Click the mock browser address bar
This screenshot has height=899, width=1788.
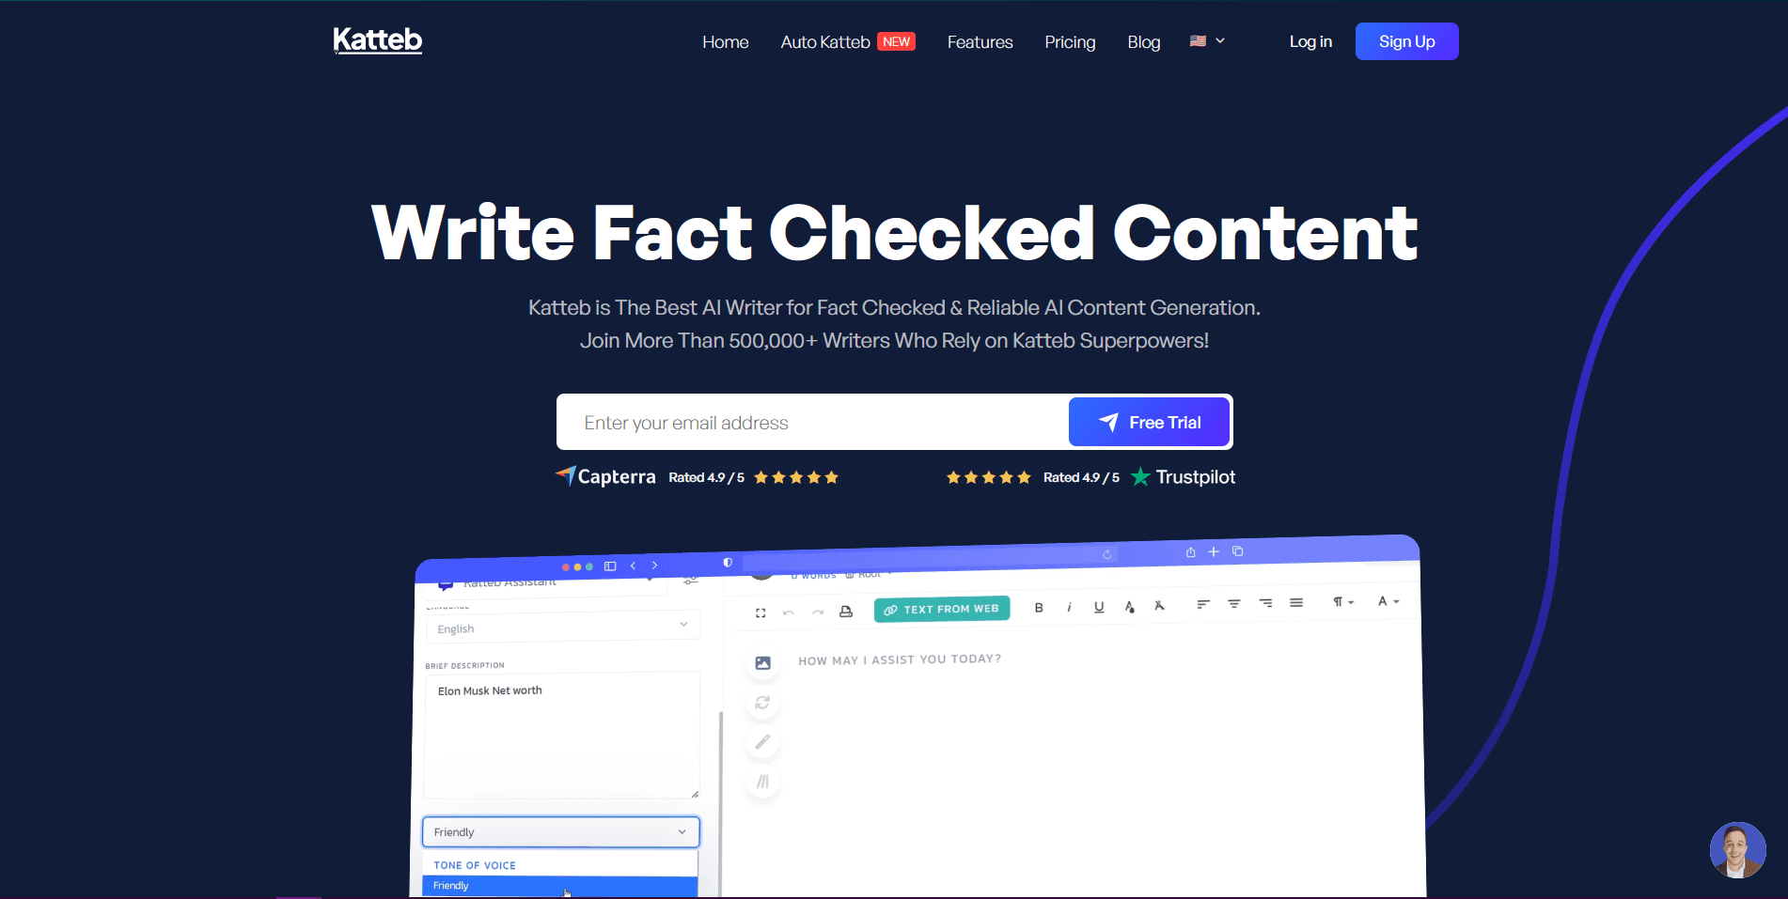coord(930,558)
